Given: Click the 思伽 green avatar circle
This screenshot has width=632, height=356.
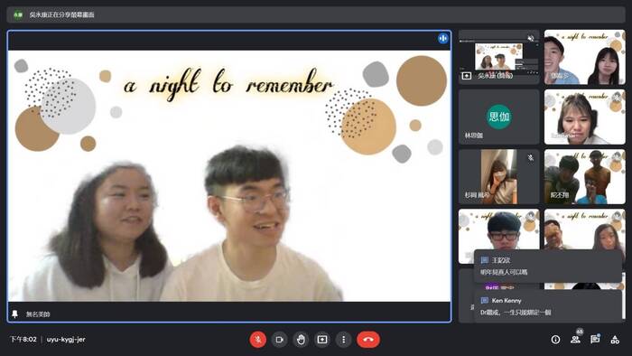Looking at the screenshot, I should click(499, 117).
